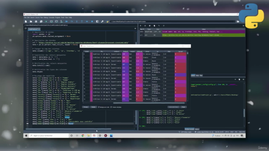
Task: Switch to the Plots tab
Action: pyautogui.click(x=197, y=75)
